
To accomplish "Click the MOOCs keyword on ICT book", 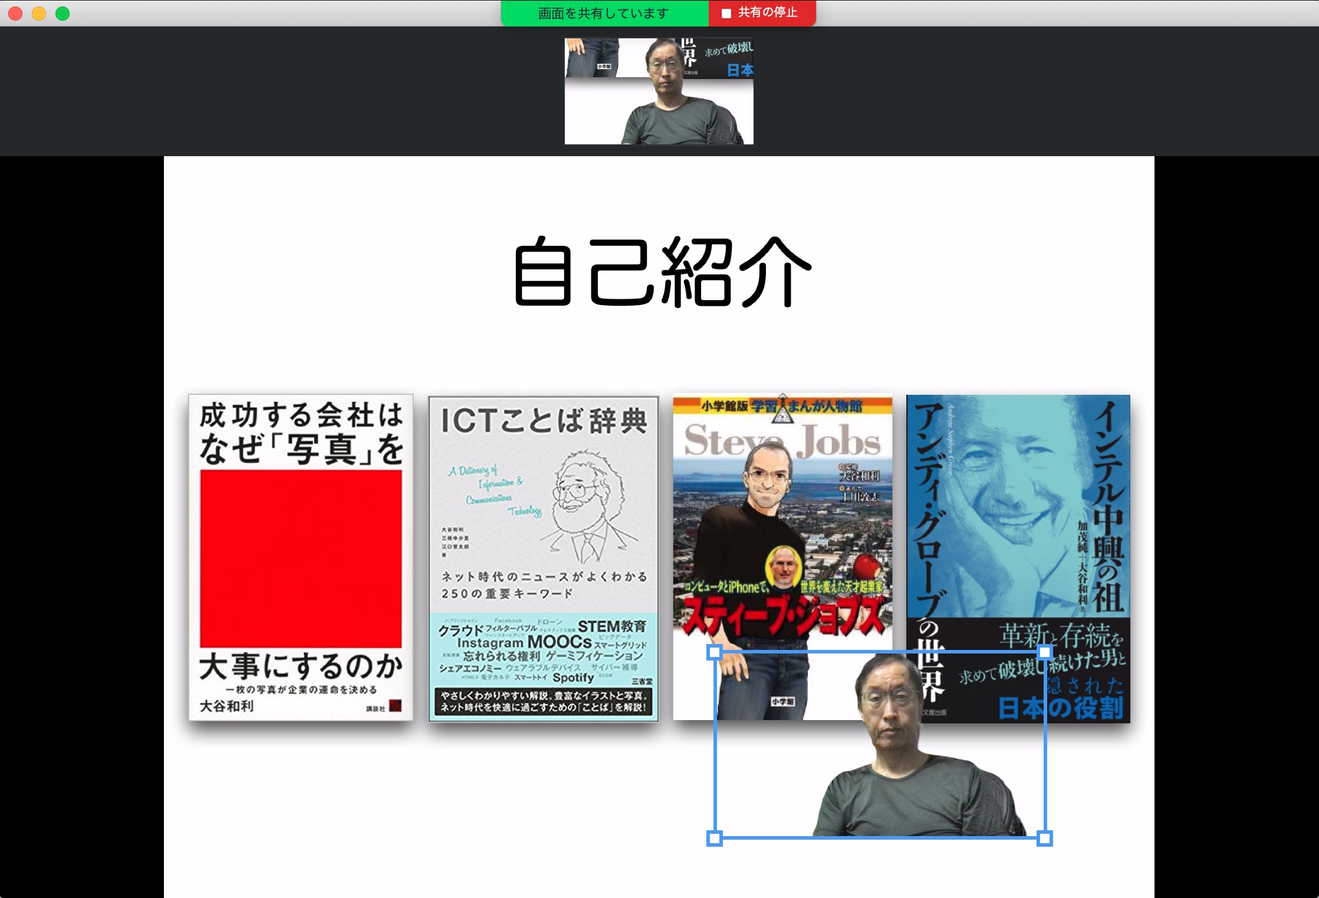I will point(559,642).
